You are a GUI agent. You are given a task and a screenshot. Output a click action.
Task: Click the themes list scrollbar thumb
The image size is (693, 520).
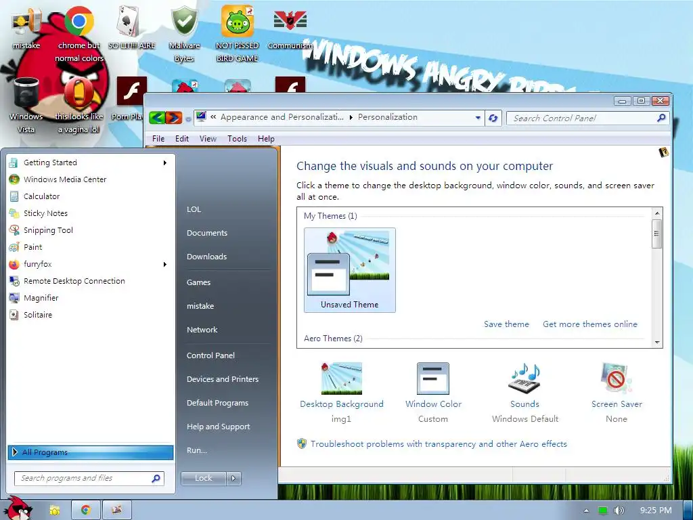click(x=656, y=234)
